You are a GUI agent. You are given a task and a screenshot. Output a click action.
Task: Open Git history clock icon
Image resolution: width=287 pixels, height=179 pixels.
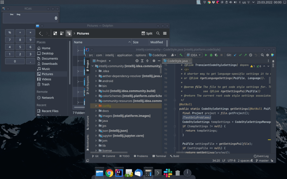point(251,55)
